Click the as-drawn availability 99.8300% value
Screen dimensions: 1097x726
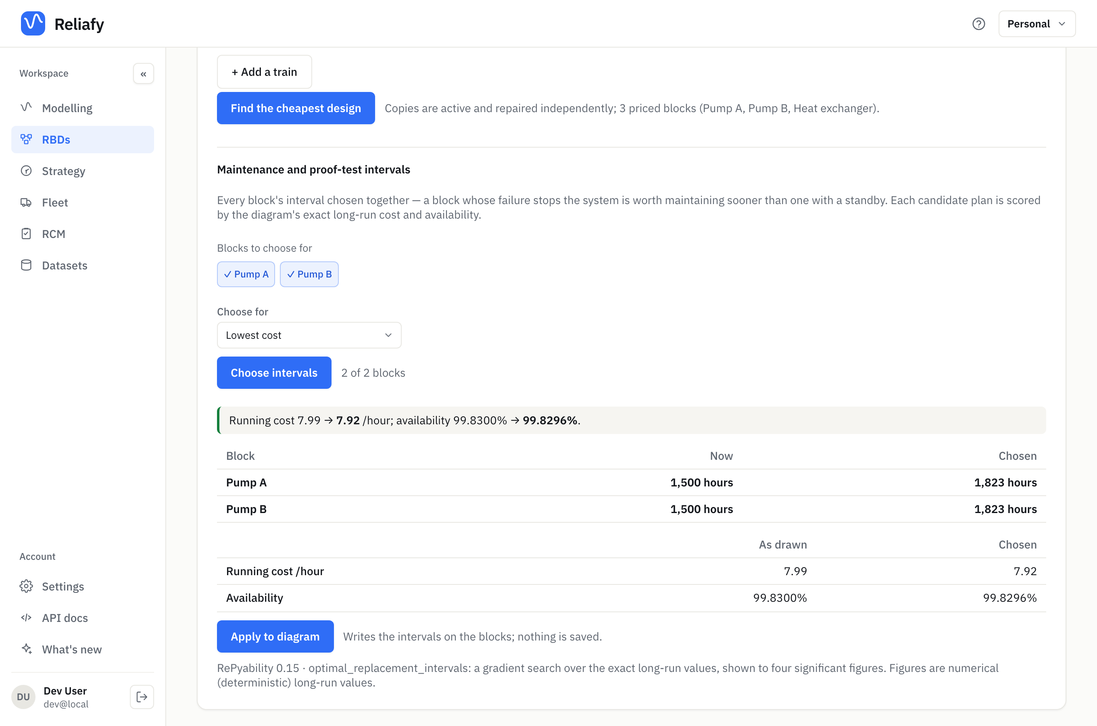click(780, 598)
